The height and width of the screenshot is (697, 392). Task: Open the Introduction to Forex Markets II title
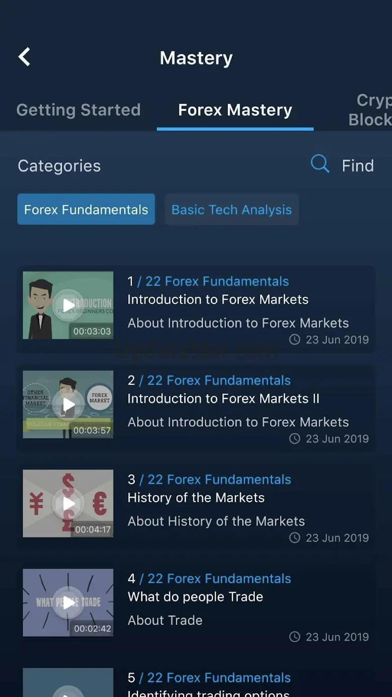(223, 399)
